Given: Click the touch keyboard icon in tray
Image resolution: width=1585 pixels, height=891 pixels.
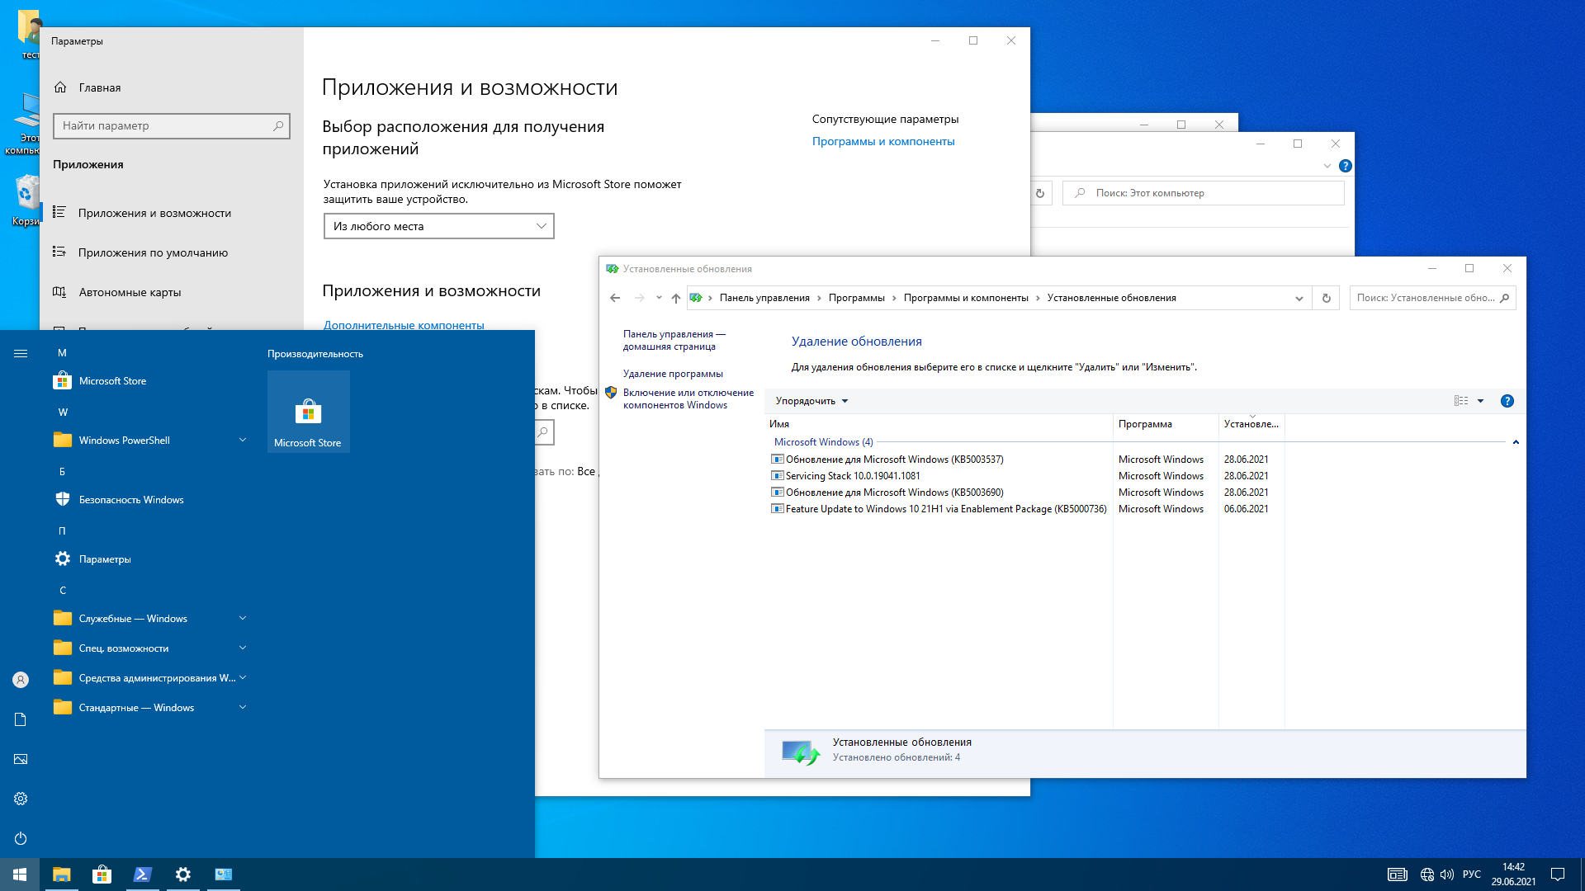Looking at the screenshot, I should [x=1397, y=874].
